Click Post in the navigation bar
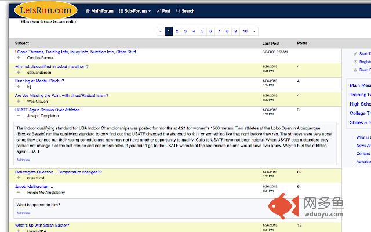This screenshot has height=232, width=371. [163, 11]
